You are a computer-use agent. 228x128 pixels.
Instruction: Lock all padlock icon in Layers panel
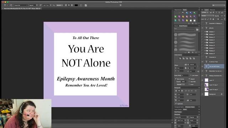pyautogui.click(x=213, y=19)
